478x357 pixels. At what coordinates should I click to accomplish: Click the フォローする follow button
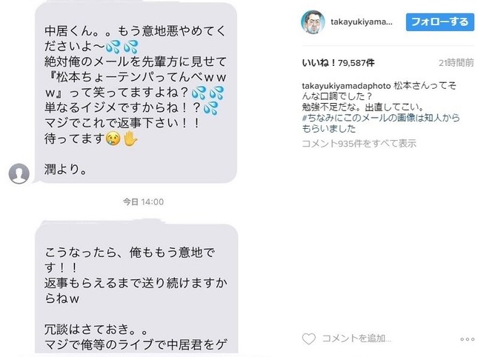click(440, 22)
